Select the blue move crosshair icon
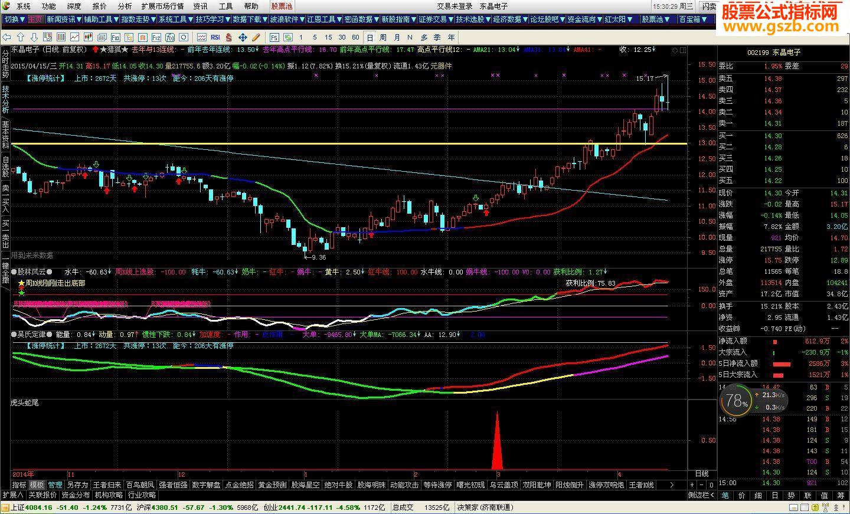The height and width of the screenshot is (514, 850). (243, 37)
